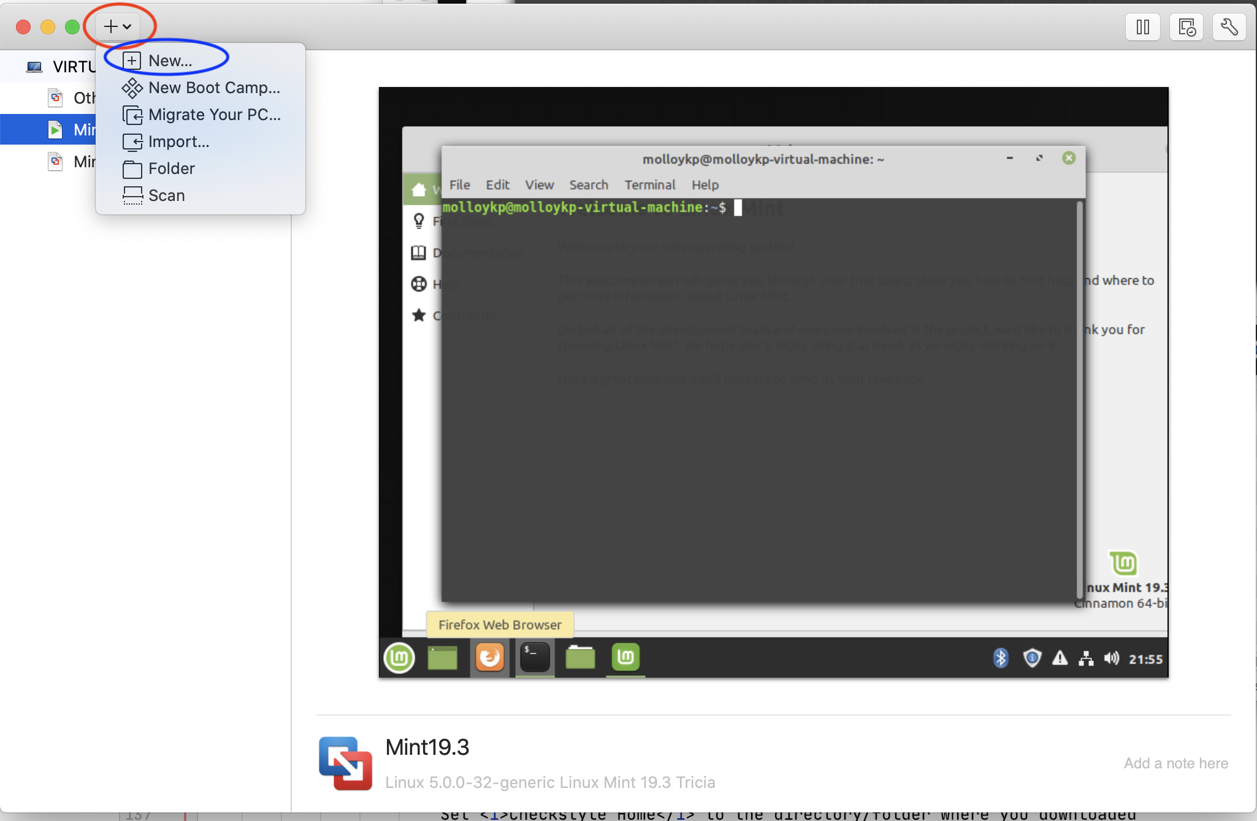Open the snapshots toolbar icon

[x=1186, y=27]
